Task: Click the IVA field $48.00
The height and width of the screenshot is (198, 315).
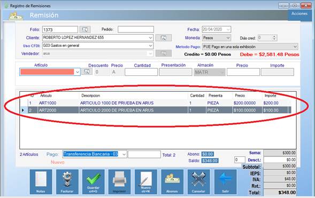Action: (280, 179)
